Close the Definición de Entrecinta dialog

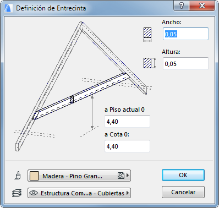tap(202, 6)
